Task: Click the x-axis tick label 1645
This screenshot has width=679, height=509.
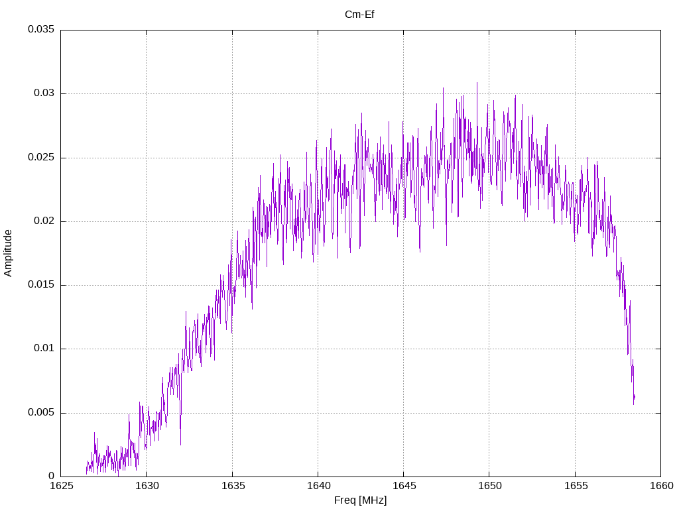Action: [x=404, y=486]
